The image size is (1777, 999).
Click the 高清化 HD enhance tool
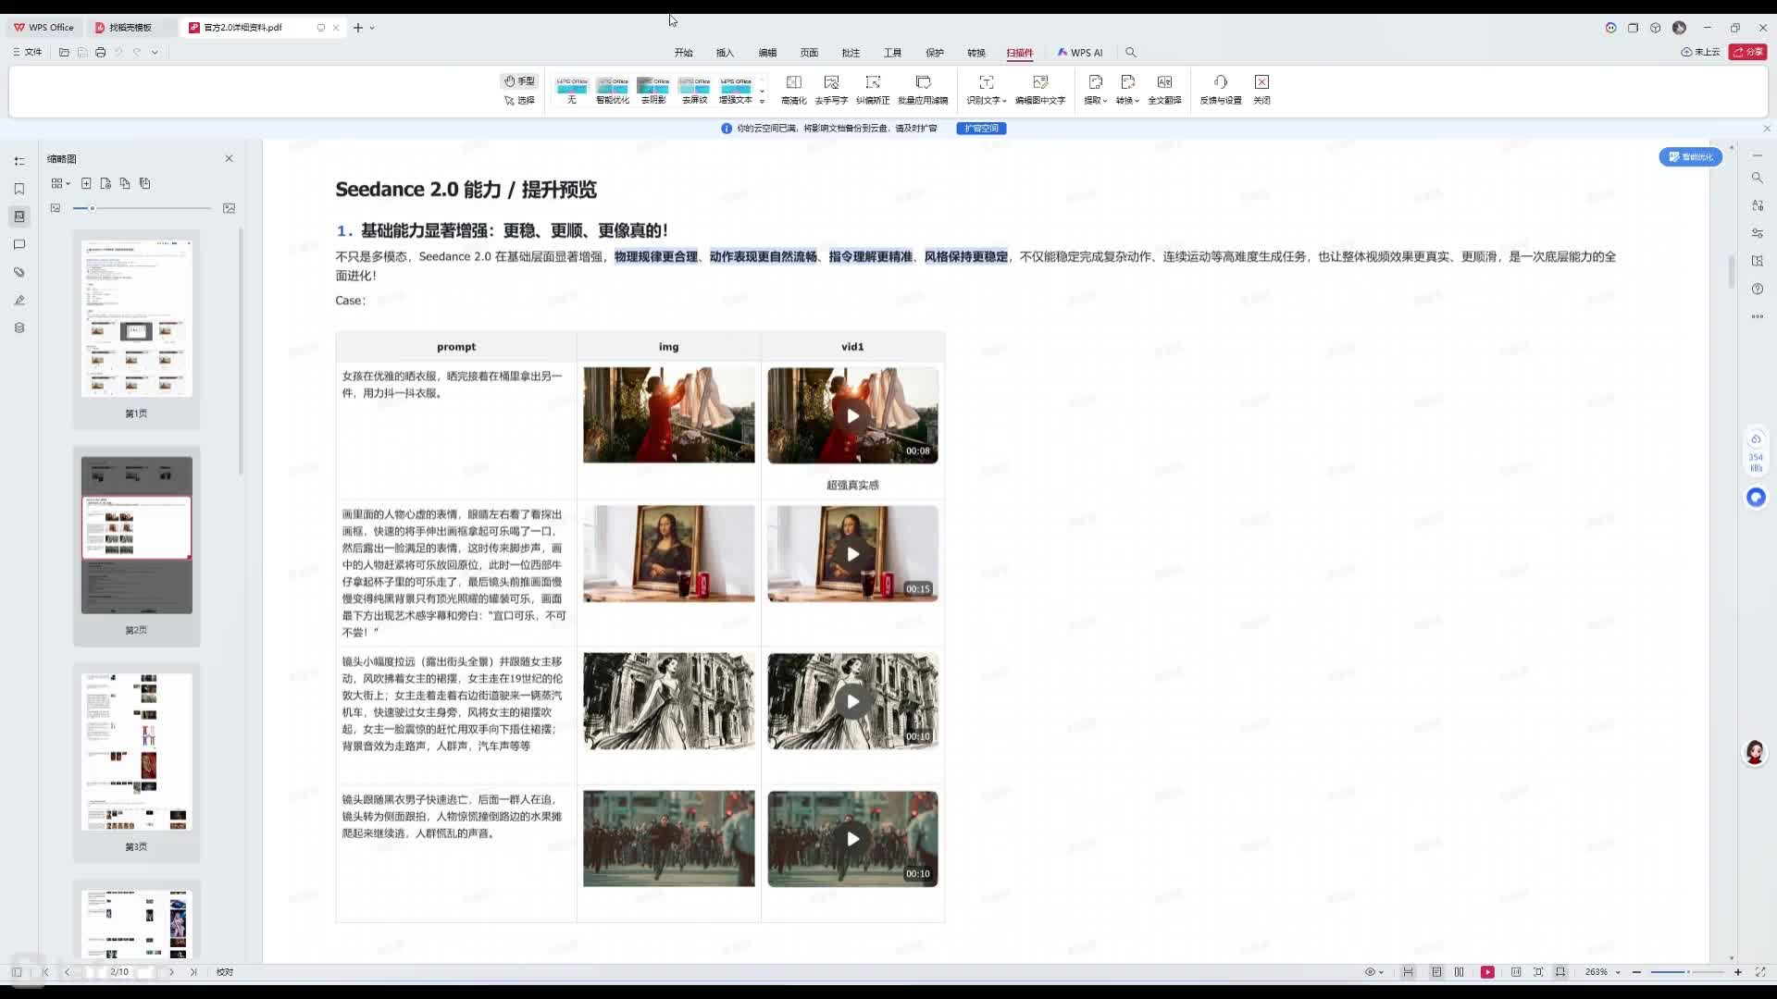tap(794, 90)
